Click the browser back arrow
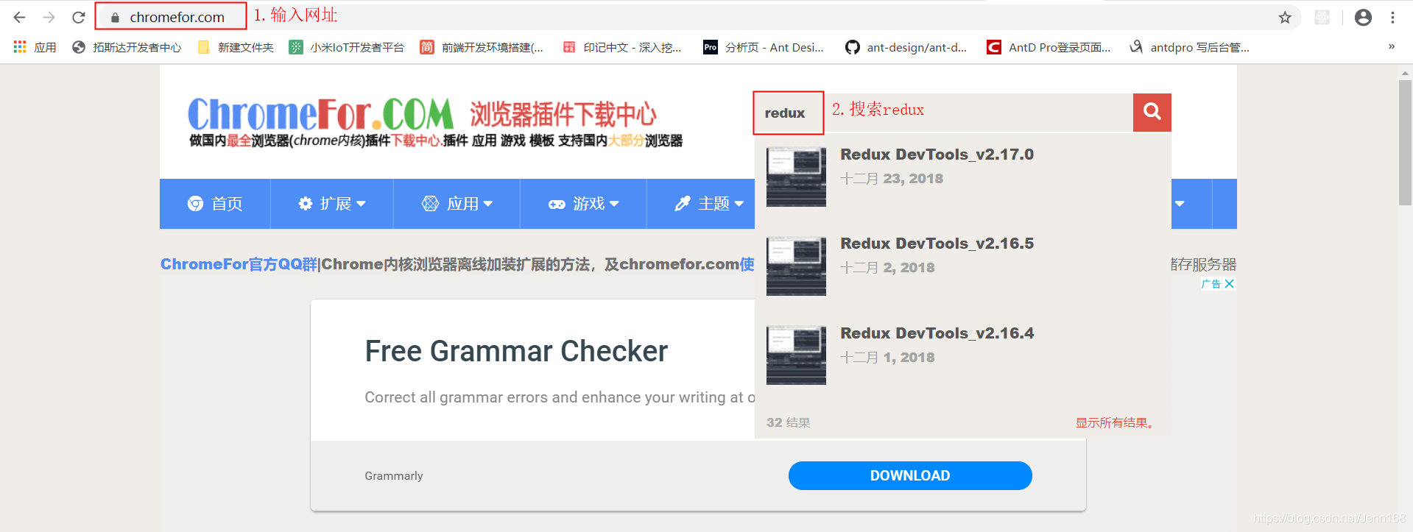Screen dimensions: 1413x532 20,17
